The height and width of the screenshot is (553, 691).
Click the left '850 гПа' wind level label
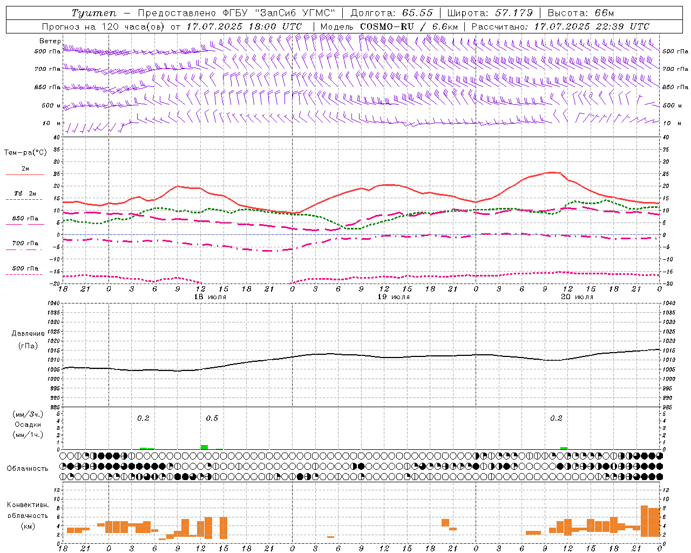(48, 87)
